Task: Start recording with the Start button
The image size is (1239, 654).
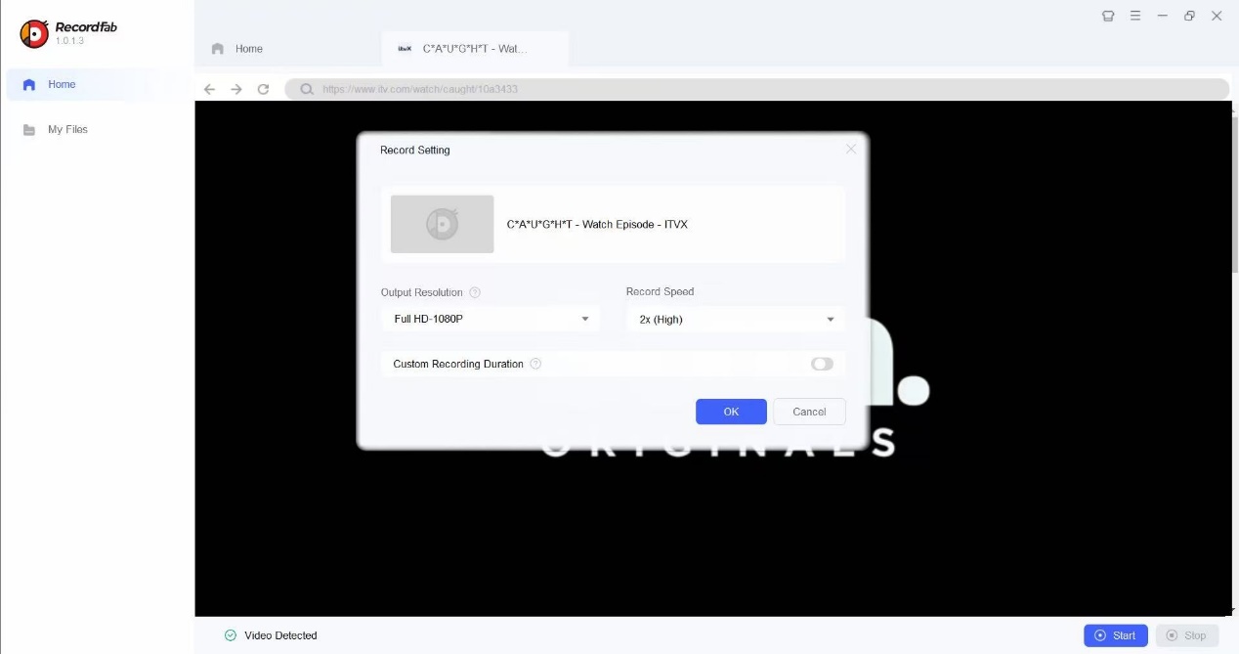Action: point(1116,635)
